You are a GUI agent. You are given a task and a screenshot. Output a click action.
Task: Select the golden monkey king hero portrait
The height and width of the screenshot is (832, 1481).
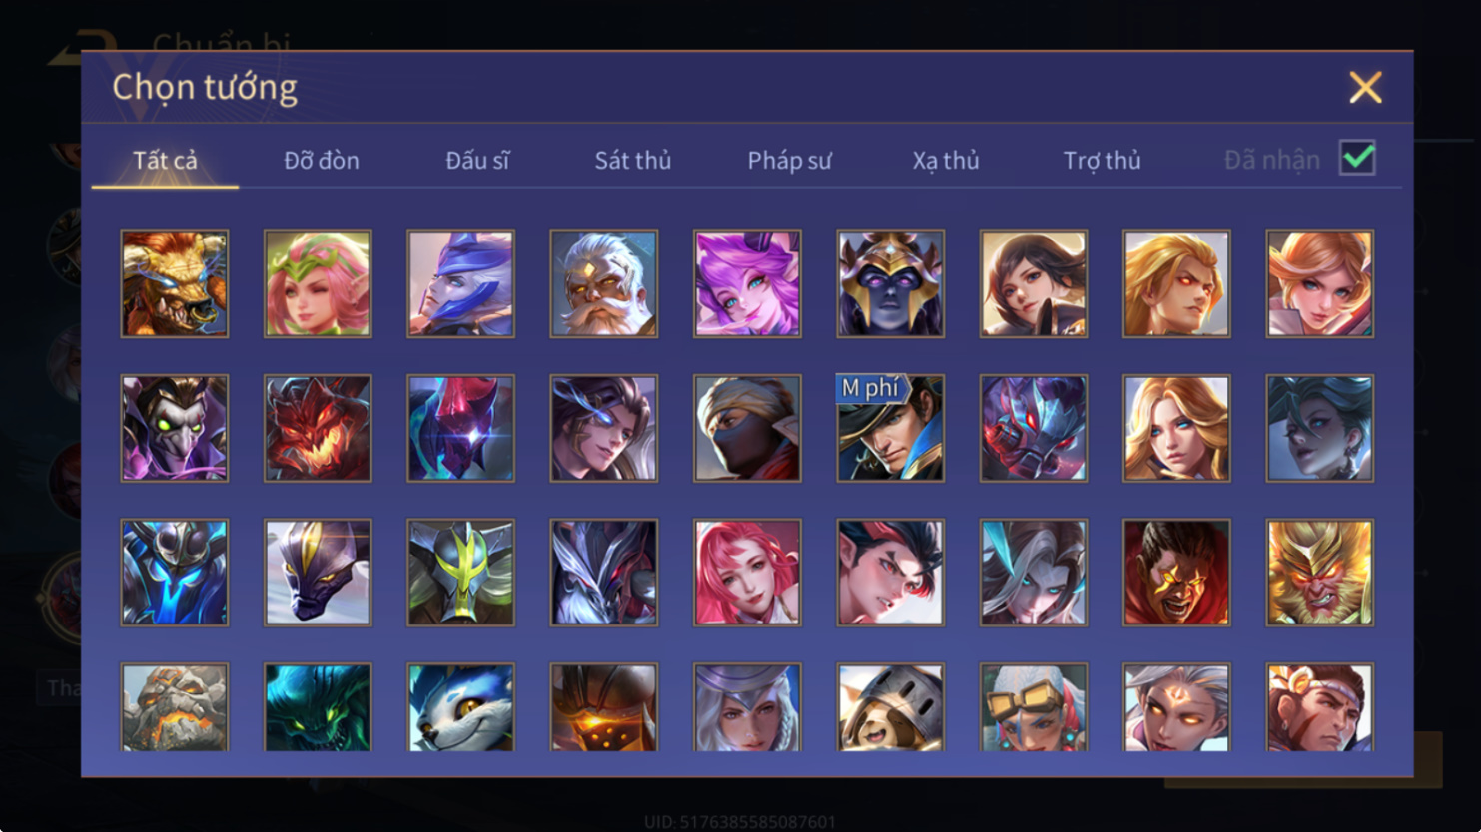1320,573
